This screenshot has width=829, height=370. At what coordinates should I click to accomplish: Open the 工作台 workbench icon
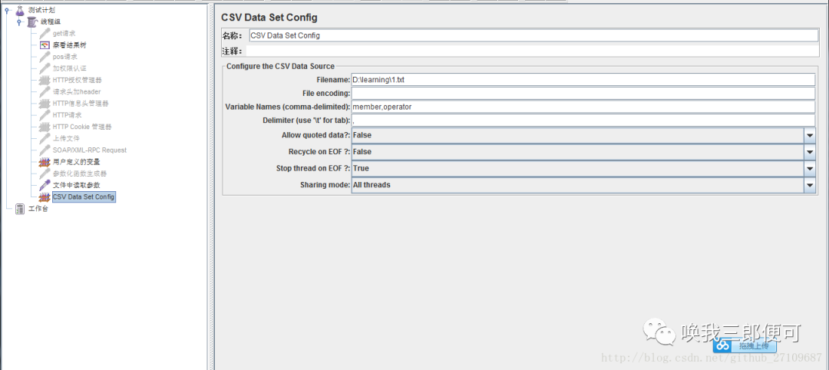coord(20,209)
